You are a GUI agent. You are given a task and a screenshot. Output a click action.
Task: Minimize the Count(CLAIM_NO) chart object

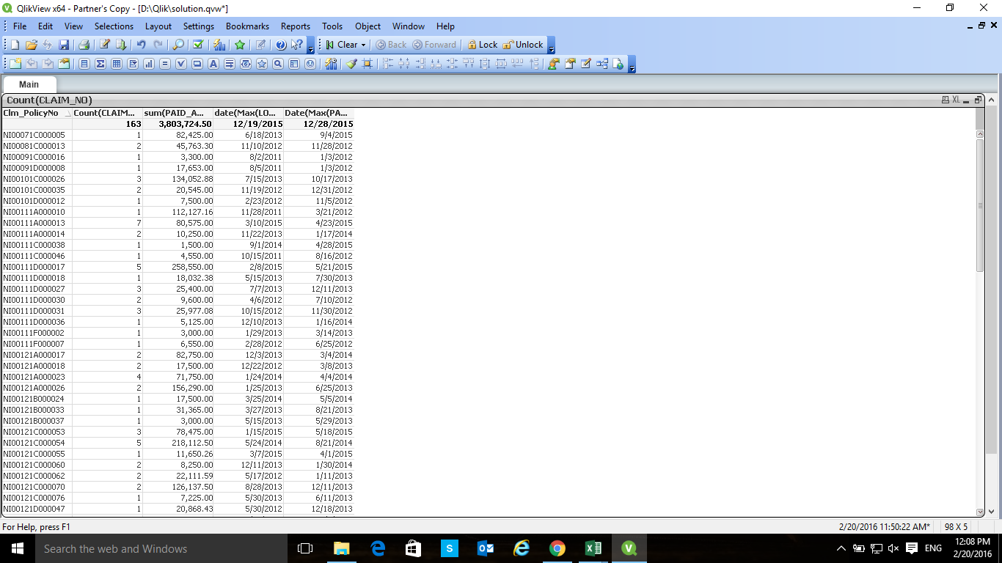click(x=967, y=100)
